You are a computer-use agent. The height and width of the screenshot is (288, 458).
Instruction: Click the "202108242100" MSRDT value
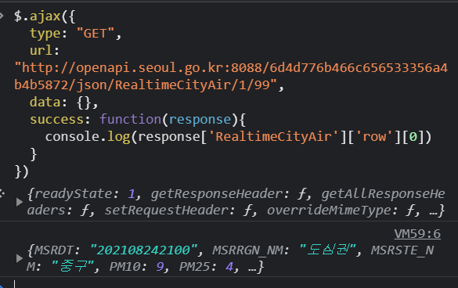coord(143,250)
